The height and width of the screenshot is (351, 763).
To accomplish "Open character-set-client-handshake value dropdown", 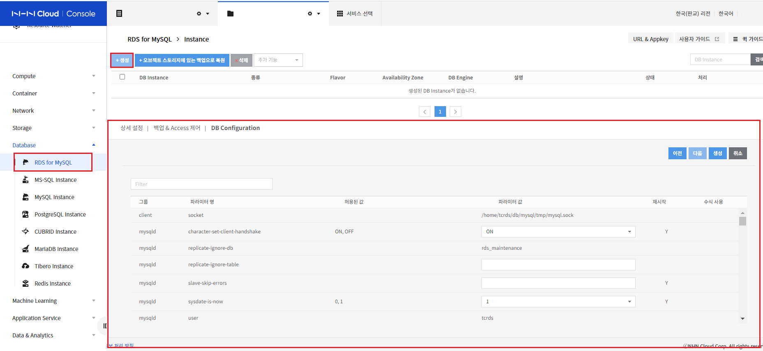I will [x=558, y=232].
